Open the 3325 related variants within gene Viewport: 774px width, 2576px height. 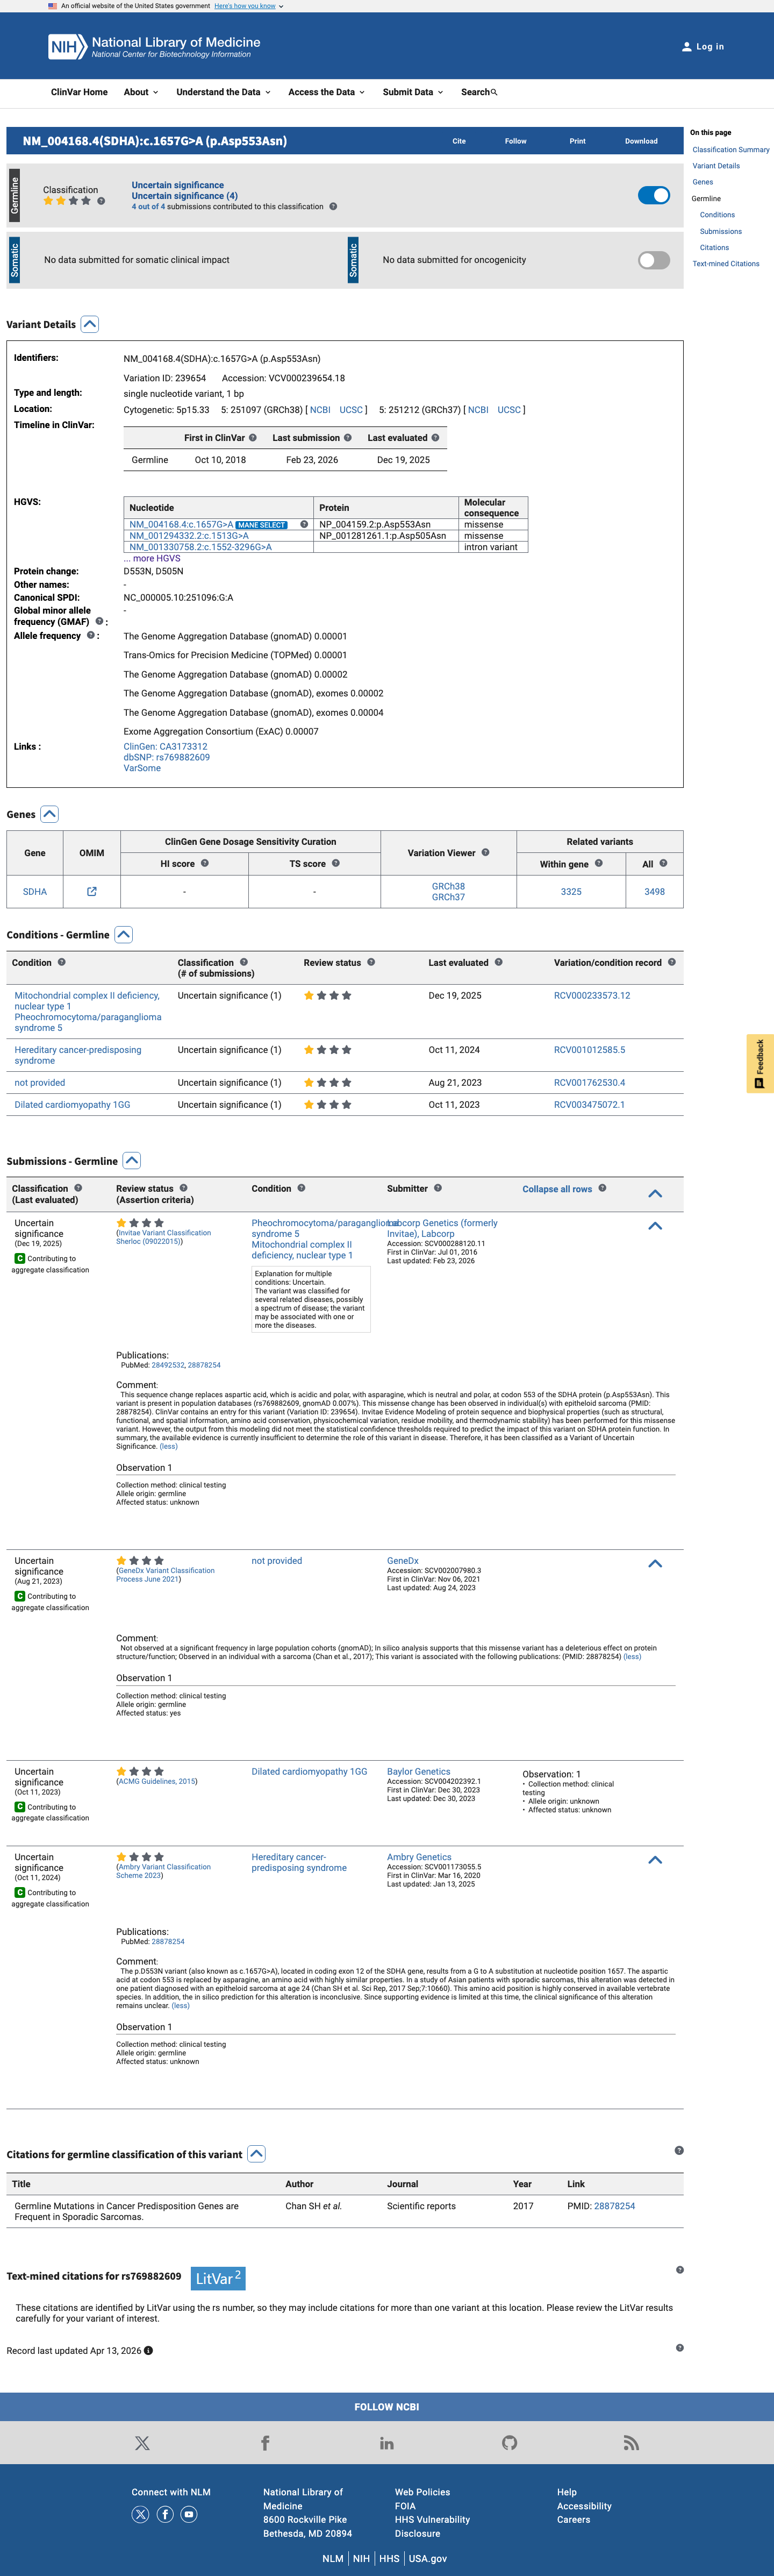click(x=571, y=892)
